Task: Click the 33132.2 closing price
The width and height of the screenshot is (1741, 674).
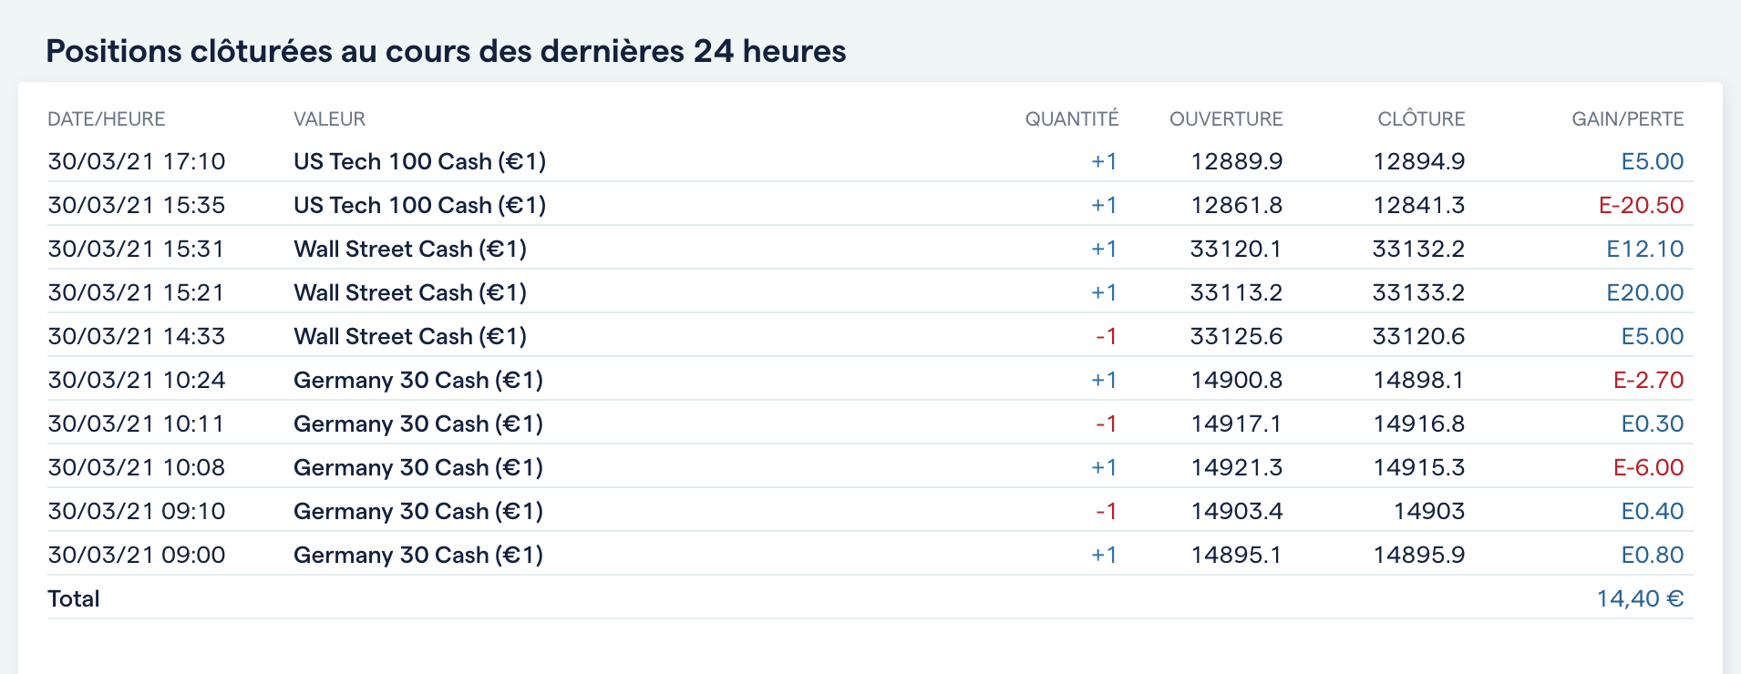Action: pos(1418,249)
